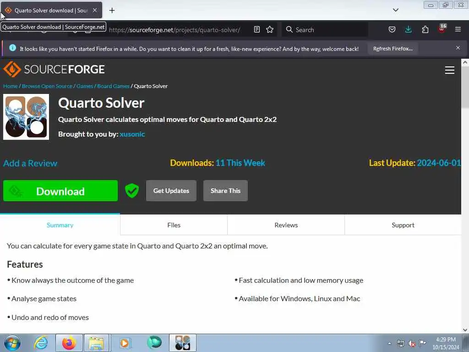Open the Windows Start button
469x352 pixels.
[12, 343]
